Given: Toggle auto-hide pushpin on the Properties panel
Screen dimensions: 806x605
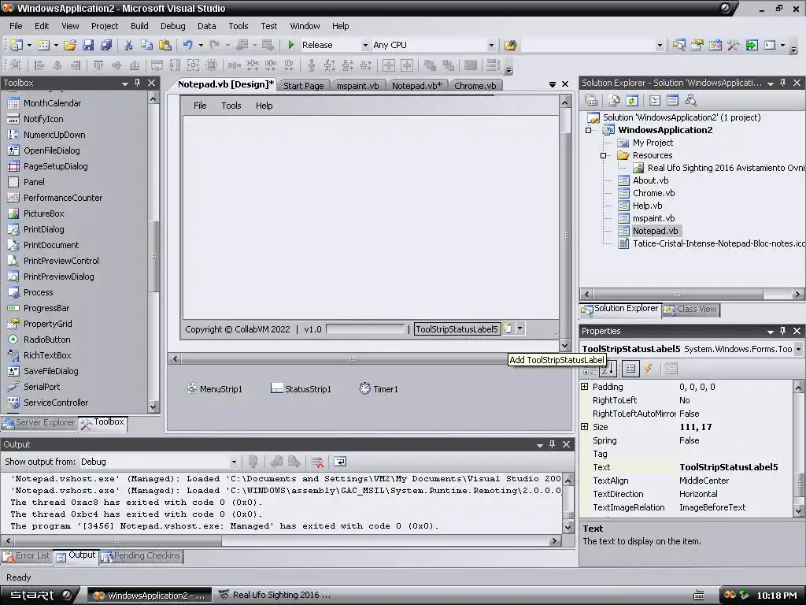Looking at the screenshot, I should click(x=783, y=331).
